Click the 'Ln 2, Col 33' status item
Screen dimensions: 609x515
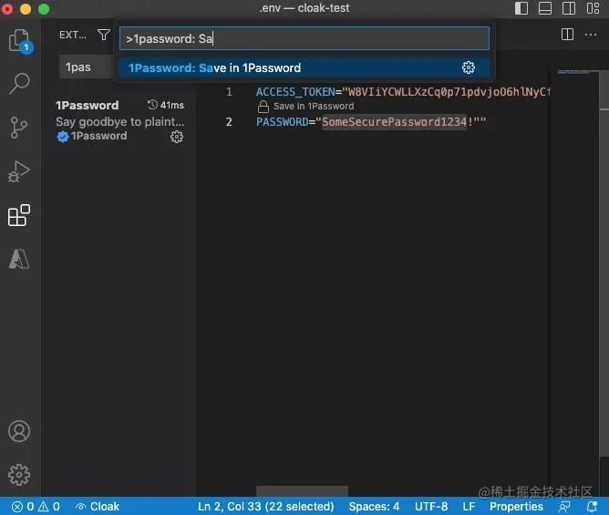point(266,507)
